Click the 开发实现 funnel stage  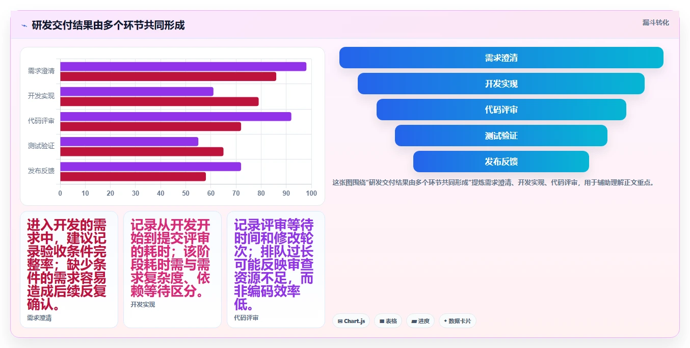click(x=501, y=84)
